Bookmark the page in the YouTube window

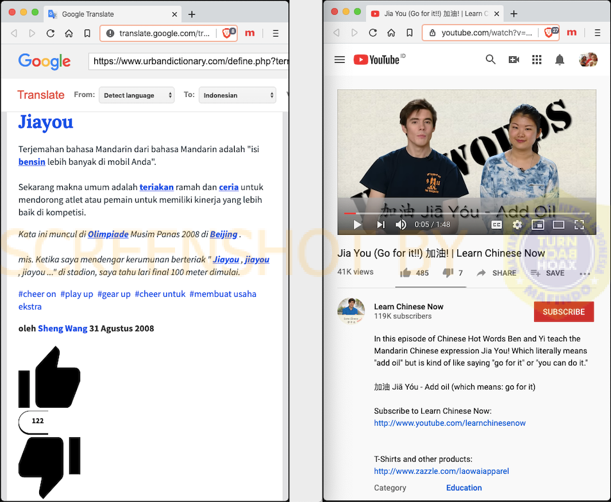click(410, 33)
